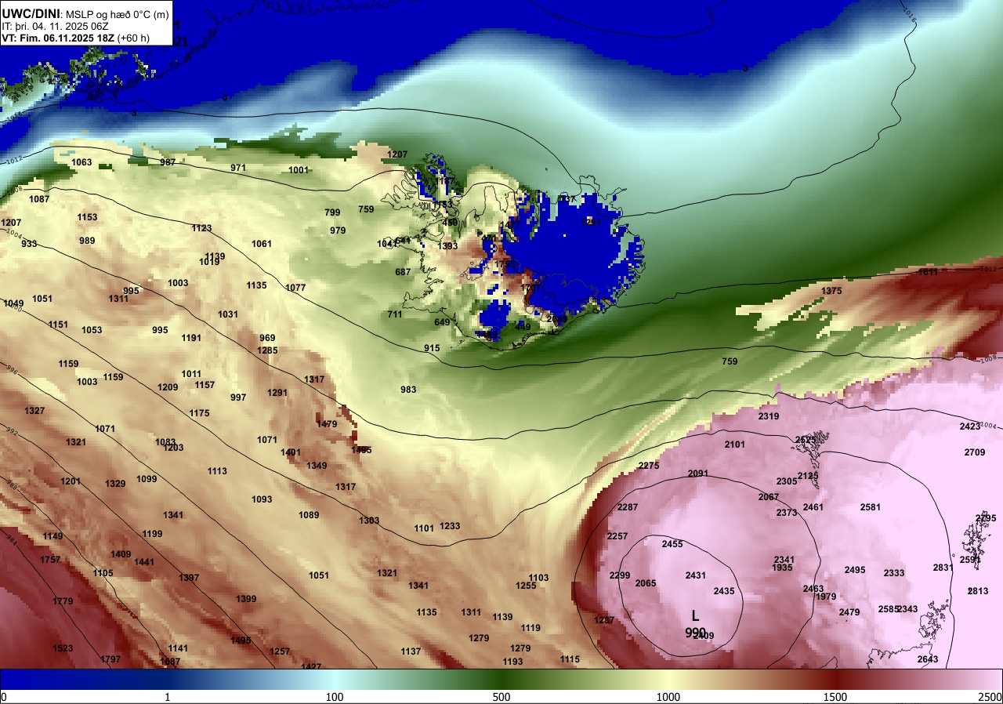Click the height value 979

point(338,230)
